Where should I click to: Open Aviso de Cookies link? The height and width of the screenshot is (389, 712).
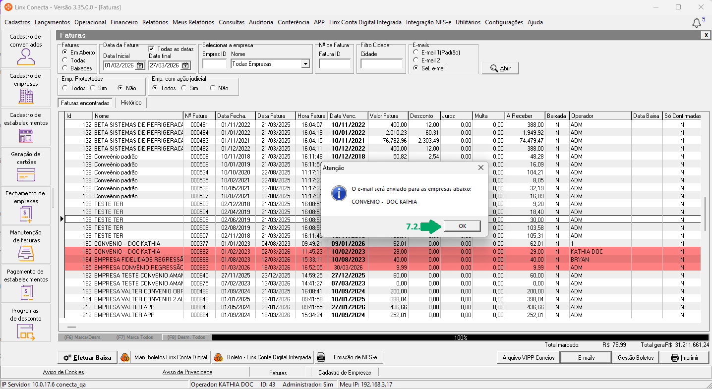63,372
